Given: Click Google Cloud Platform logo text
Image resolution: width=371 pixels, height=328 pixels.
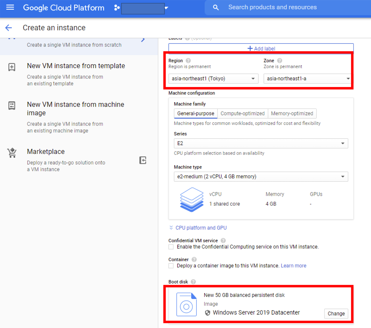Looking at the screenshot, I should (x=64, y=8).
